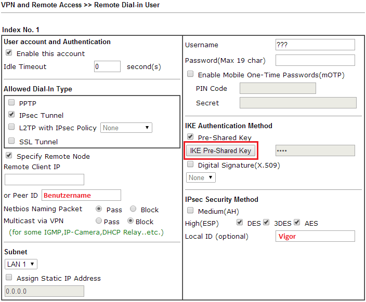The image size is (366, 302).
Task: Toggle the Enable this account checkbox
Action: click(x=9, y=52)
